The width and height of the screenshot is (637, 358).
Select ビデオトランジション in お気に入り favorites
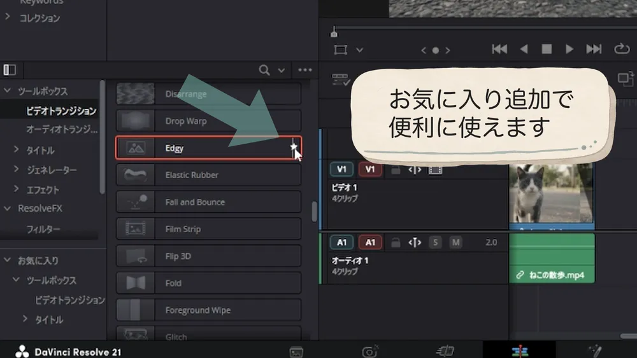pos(70,300)
